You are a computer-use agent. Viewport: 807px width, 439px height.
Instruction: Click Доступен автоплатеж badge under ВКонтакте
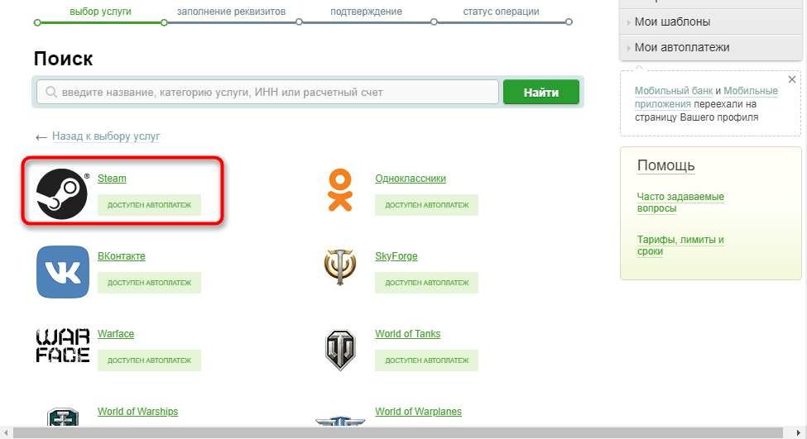click(149, 282)
